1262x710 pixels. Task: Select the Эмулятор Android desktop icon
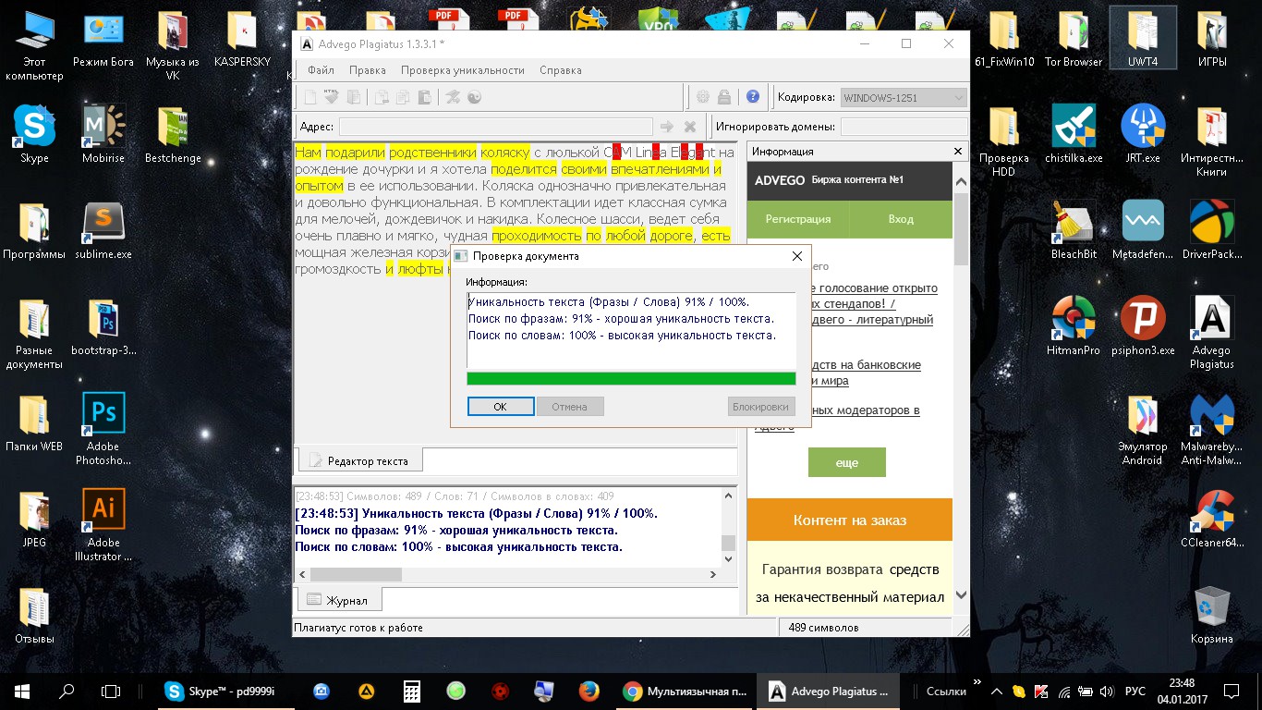[x=1143, y=430]
